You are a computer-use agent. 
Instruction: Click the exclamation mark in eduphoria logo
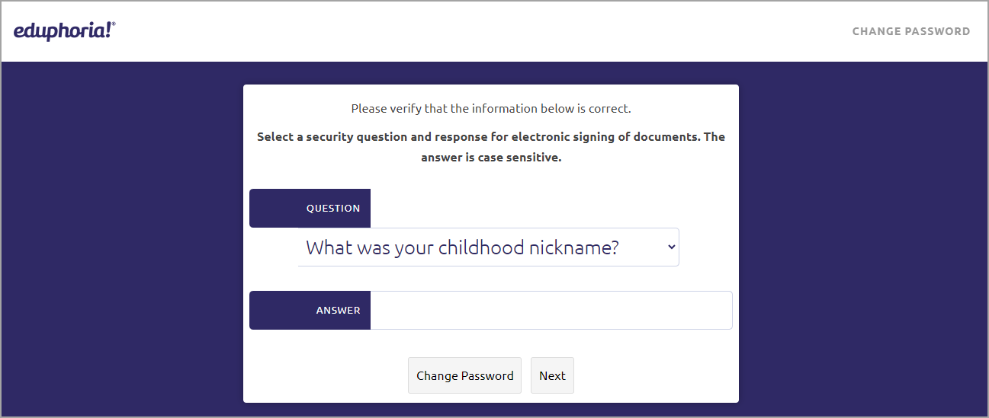[109, 30]
